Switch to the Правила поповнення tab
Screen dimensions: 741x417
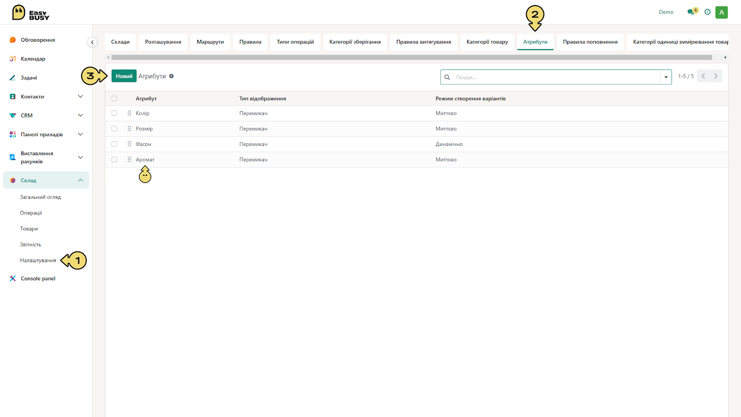tap(590, 42)
